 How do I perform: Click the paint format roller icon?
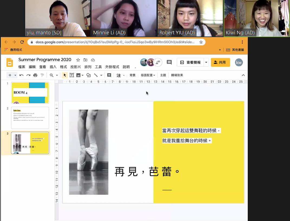(42, 75)
